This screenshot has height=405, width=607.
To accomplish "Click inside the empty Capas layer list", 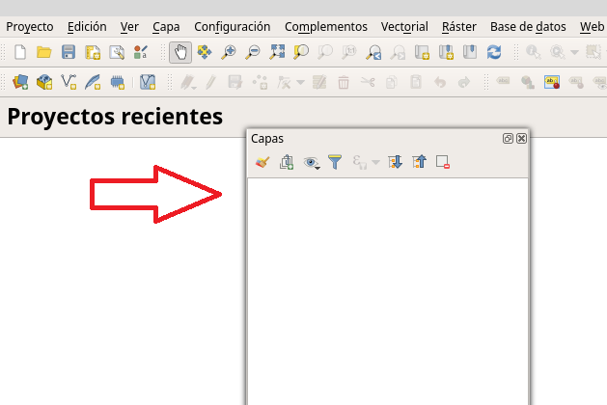I will pos(386,289).
